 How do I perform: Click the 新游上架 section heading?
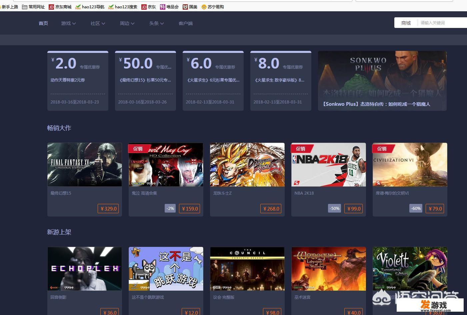click(59, 232)
